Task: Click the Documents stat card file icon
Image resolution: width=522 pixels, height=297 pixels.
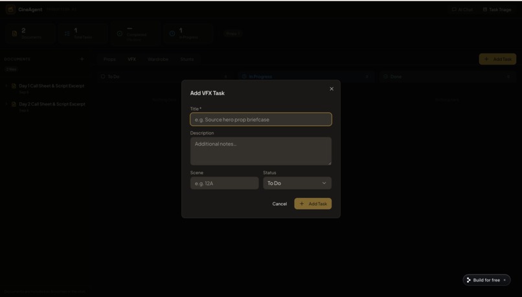Action: coord(14,34)
